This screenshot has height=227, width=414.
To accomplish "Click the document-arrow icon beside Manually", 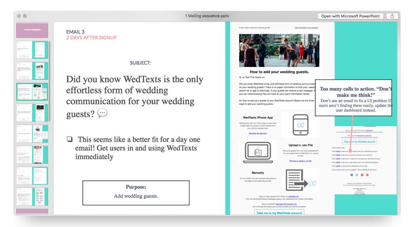I will pyautogui.click(x=301, y=180).
